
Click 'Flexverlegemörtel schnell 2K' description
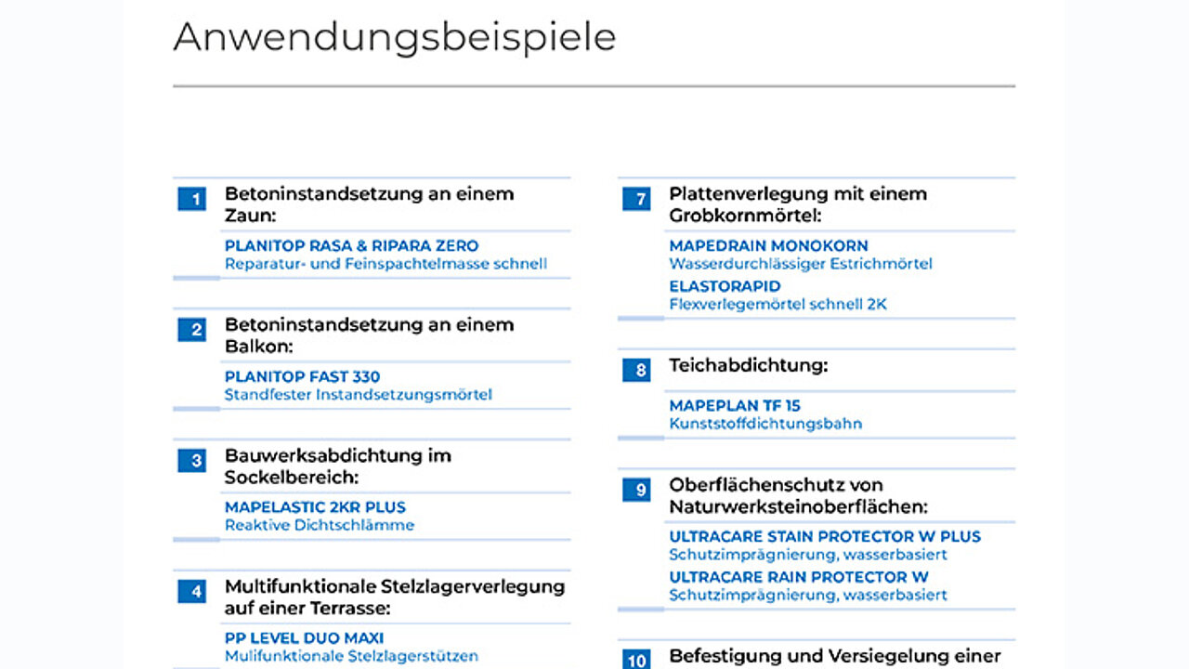[778, 304]
